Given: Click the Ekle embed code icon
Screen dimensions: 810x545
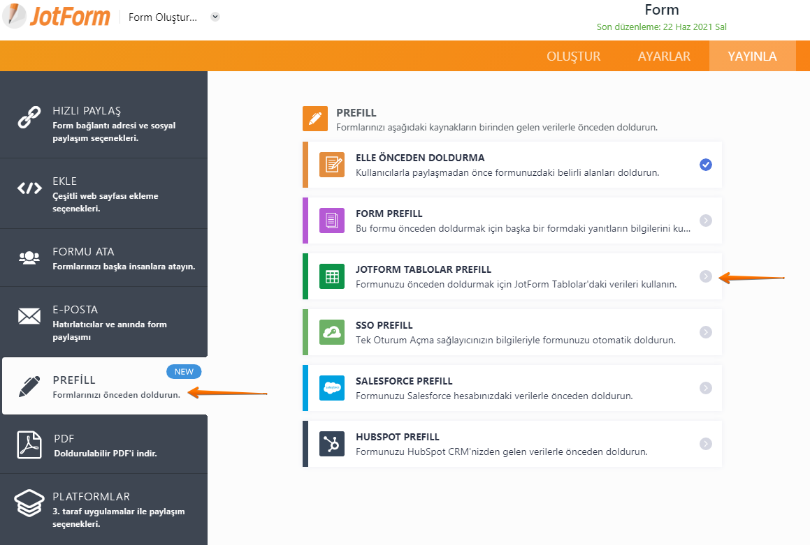Looking at the screenshot, I should click(x=29, y=188).
